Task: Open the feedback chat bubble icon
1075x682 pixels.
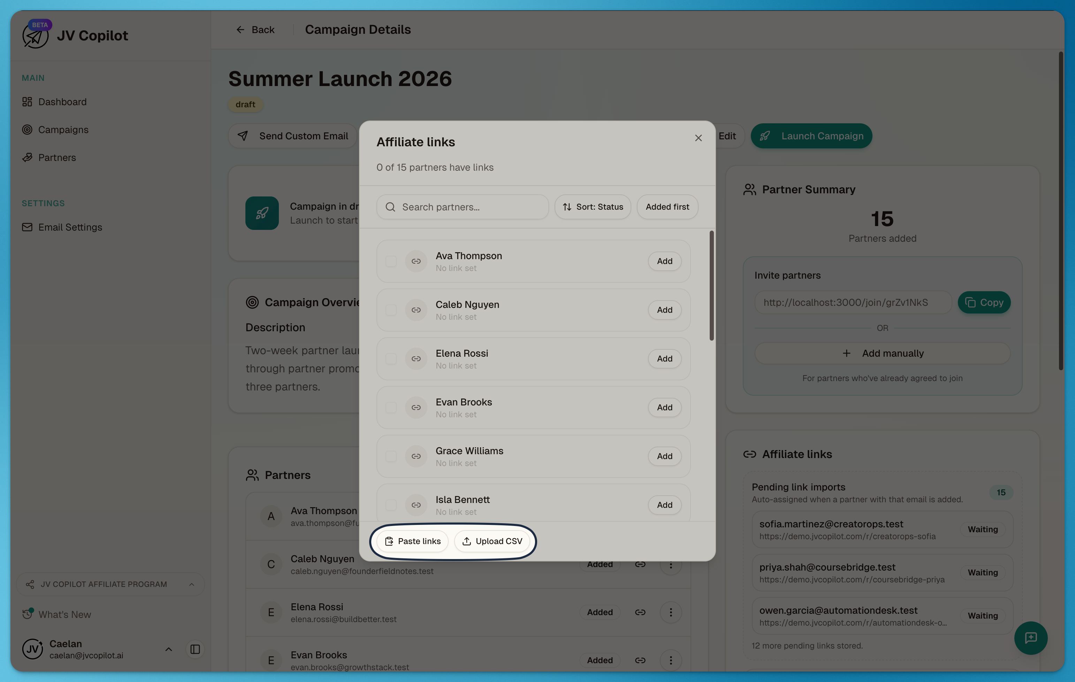Action: click(1031, 638)
